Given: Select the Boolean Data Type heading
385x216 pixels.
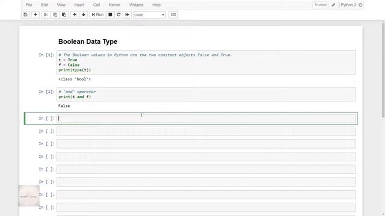Looking at the screenshot, I should (x=88, y=41).
